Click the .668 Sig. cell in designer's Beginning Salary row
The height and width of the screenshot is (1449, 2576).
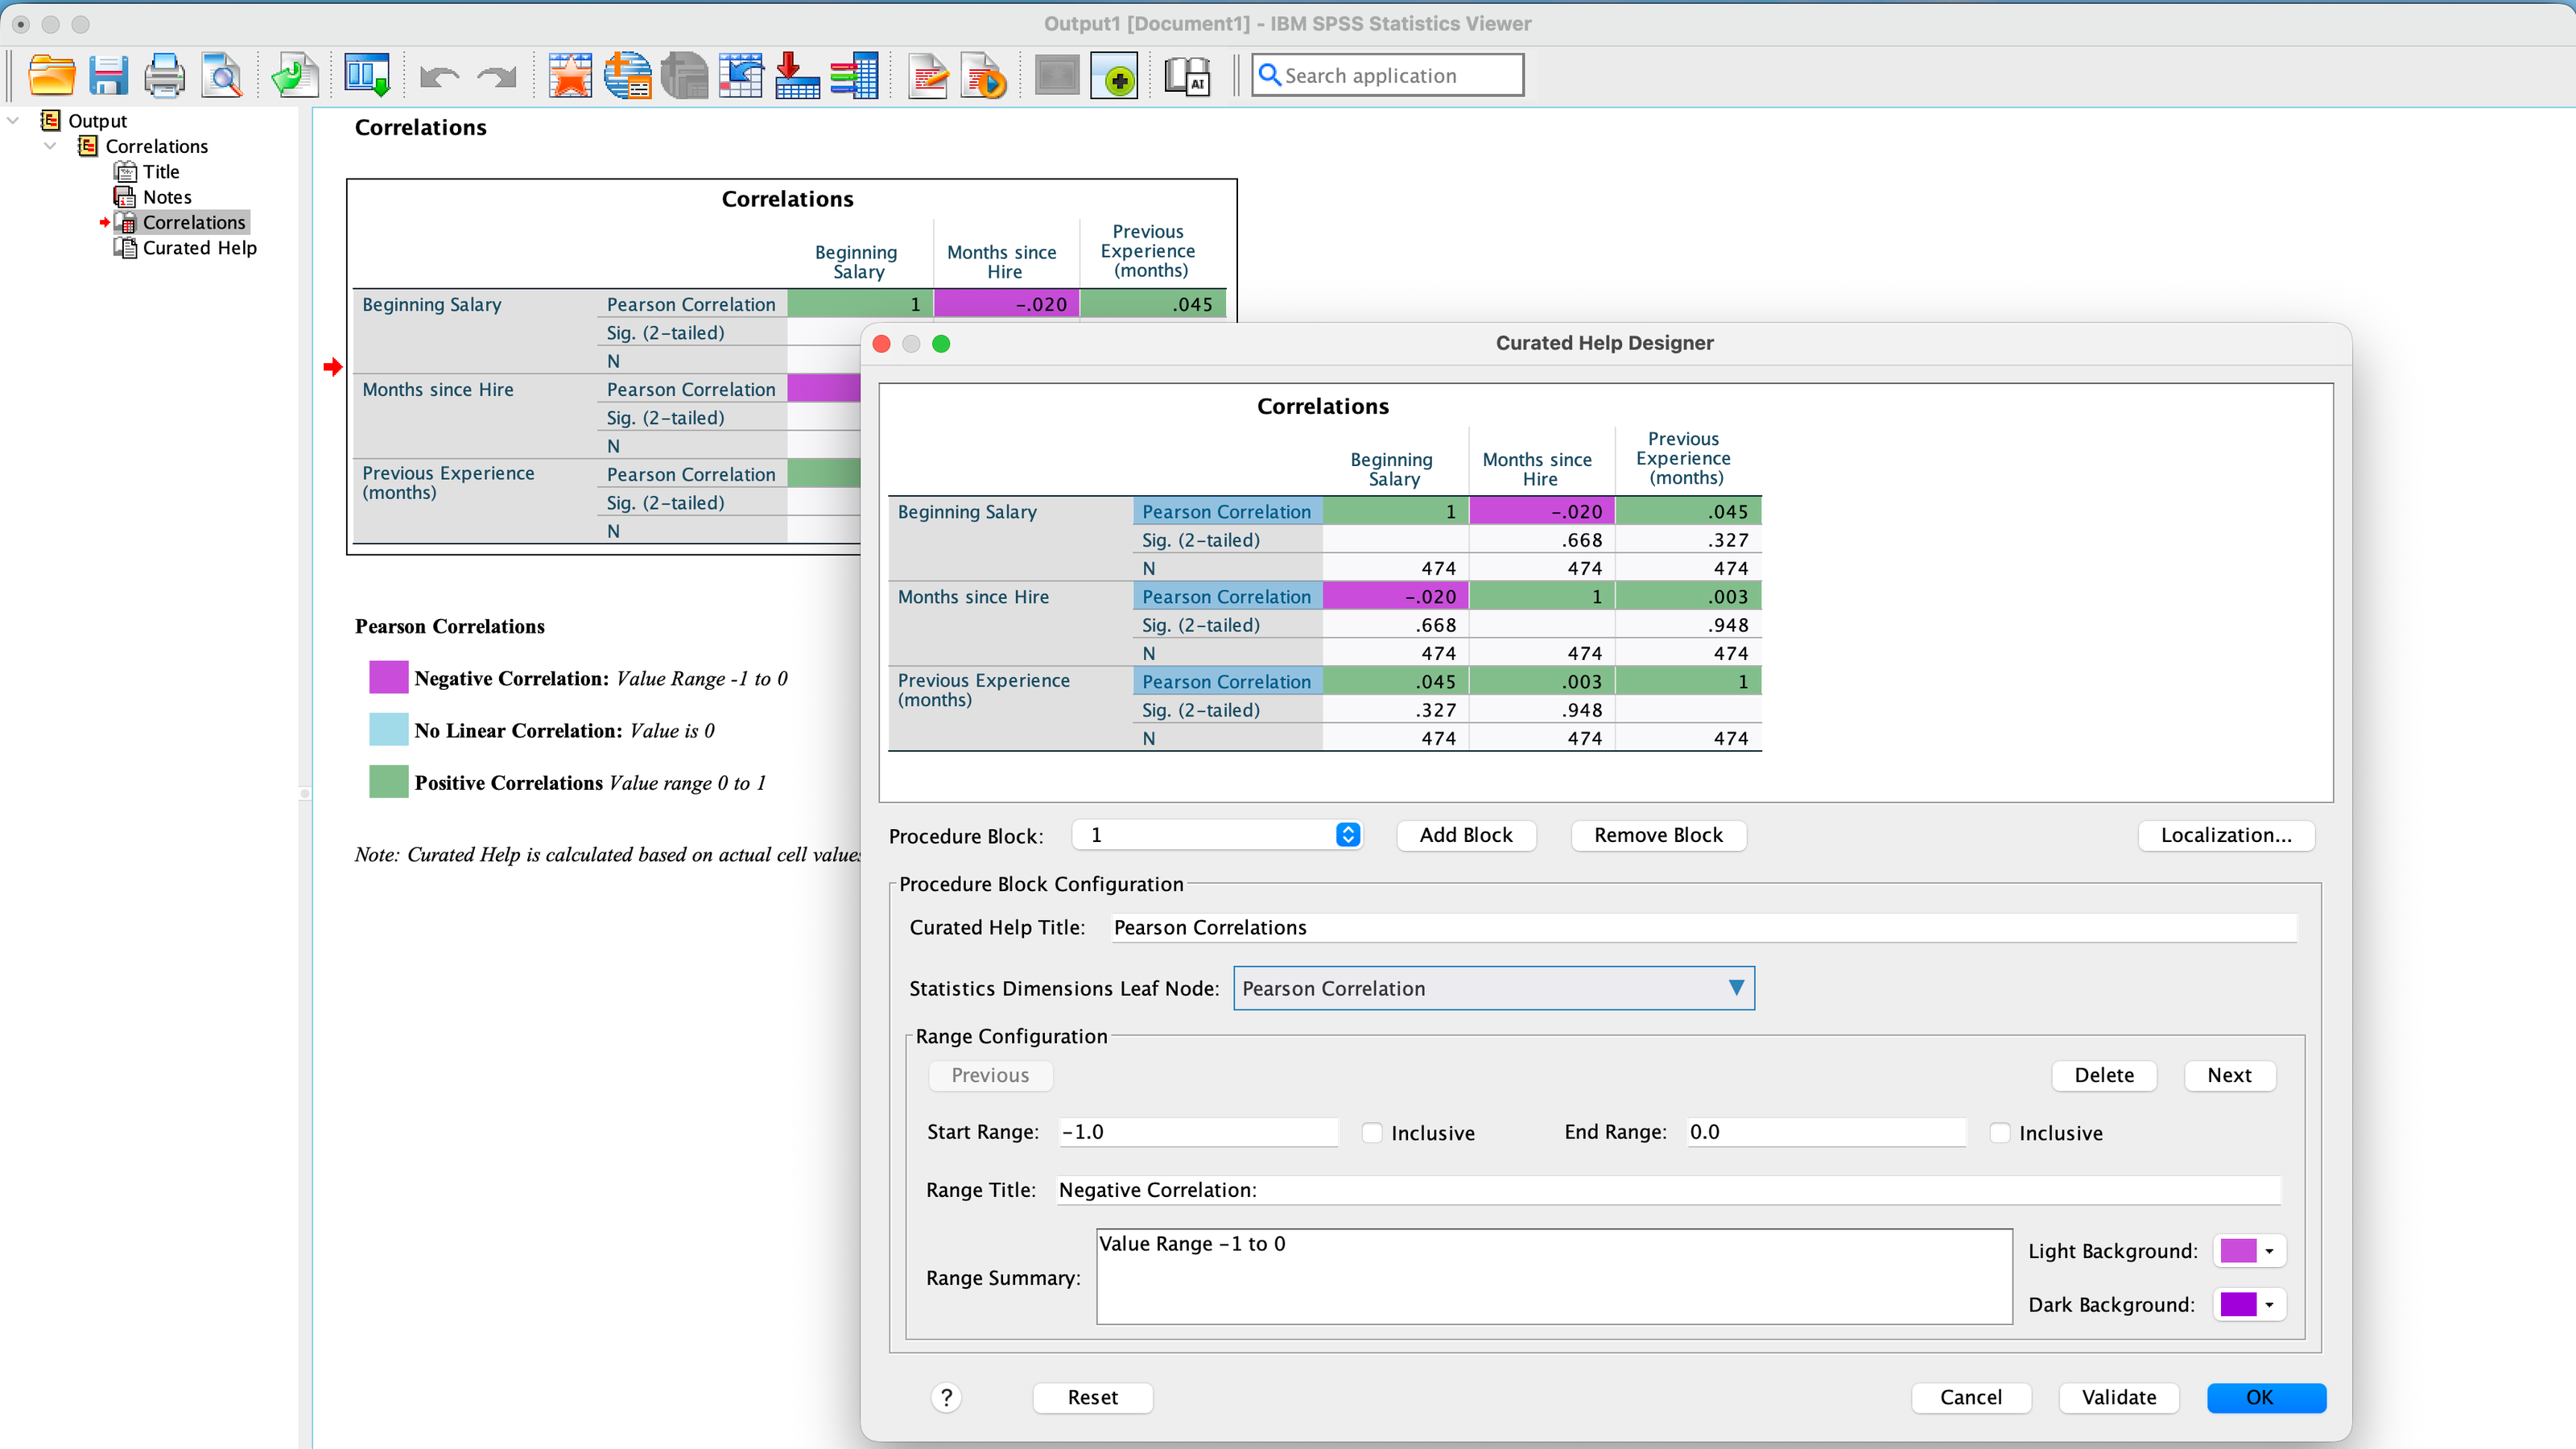1541,540
